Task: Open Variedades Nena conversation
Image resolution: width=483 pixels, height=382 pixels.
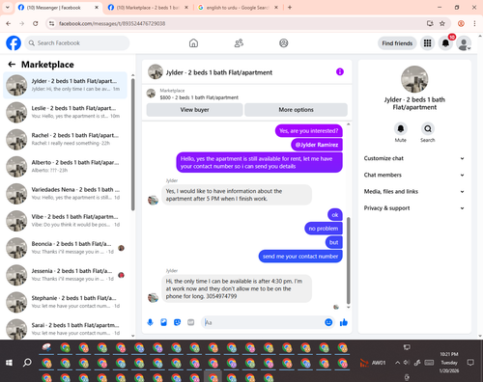Action: tap(65, 194)
